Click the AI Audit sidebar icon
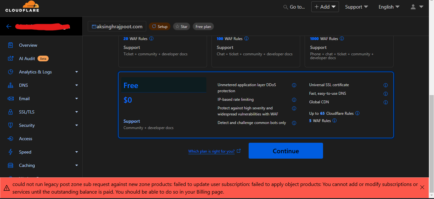 pos(11,58)
